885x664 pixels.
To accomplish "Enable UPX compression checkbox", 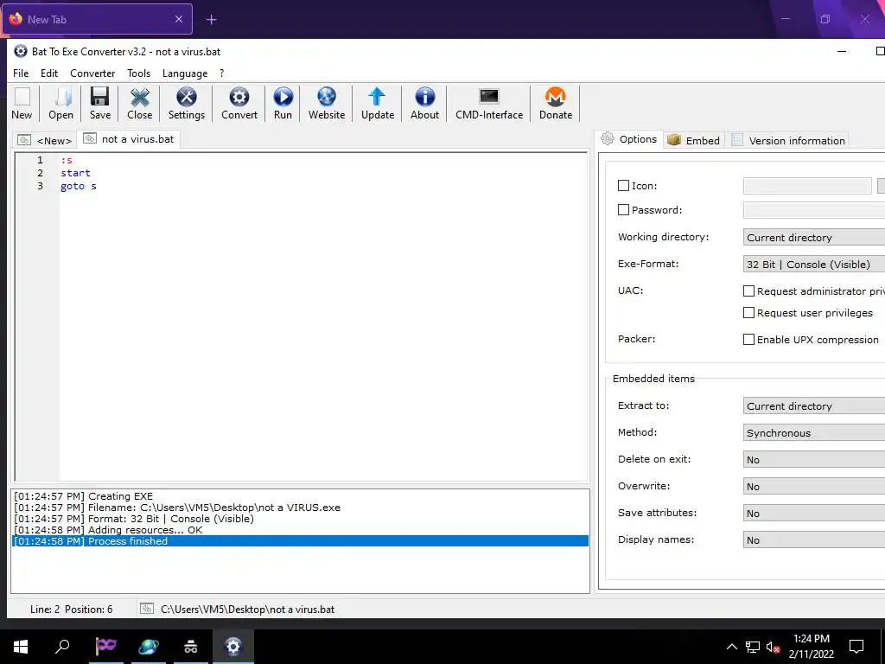I will [748, 339].
